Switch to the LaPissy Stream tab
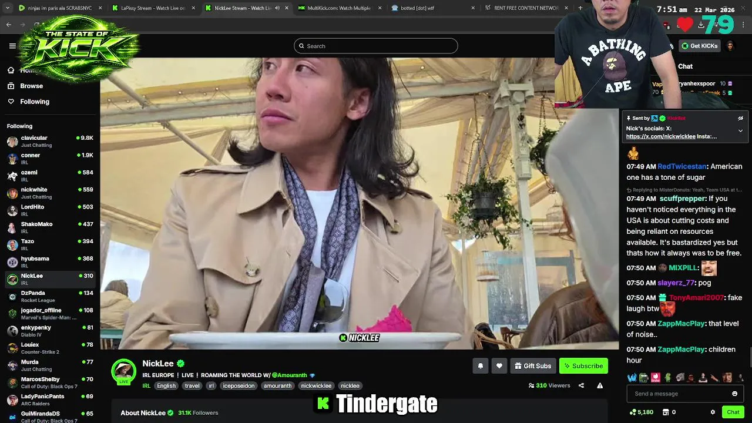752x423 pixels. [152, 8]
